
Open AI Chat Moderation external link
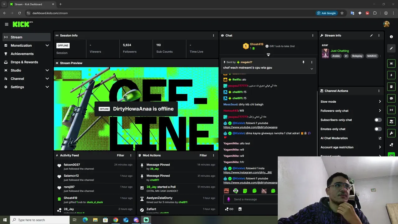click(380, 138)
